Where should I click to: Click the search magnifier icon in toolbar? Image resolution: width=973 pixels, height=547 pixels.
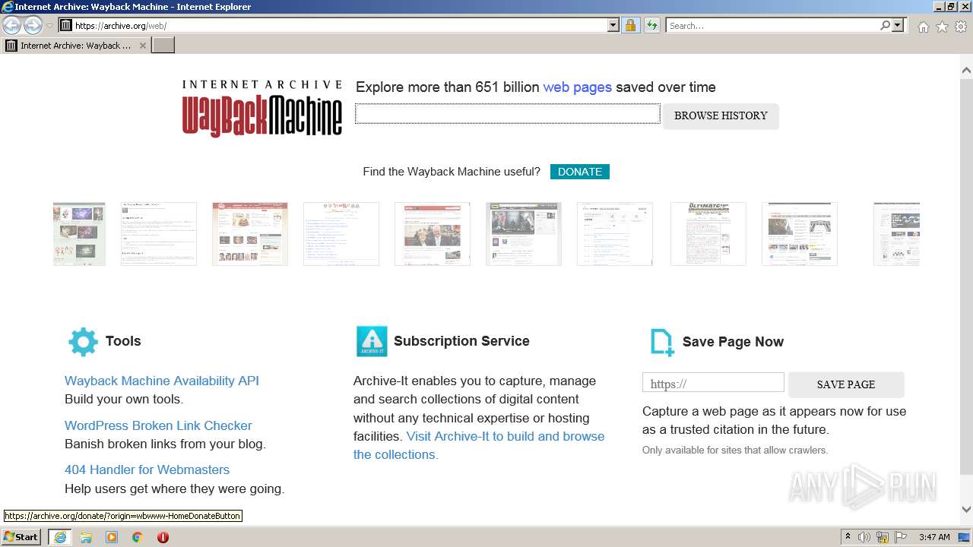pos(885,25)
